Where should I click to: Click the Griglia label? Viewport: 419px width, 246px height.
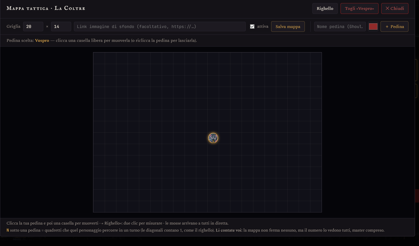pyautogui.click(x=13, y=27)
